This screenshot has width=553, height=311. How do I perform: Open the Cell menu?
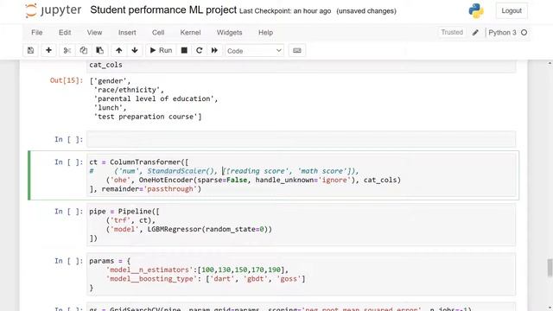(158, 33)
